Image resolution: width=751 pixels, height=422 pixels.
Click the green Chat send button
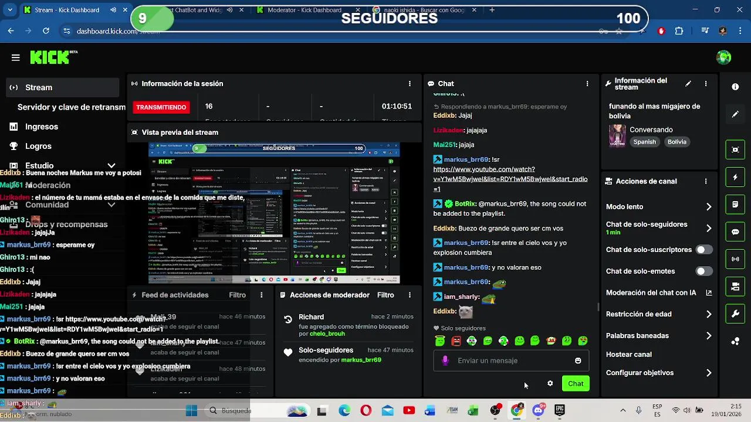pos(576,384)
